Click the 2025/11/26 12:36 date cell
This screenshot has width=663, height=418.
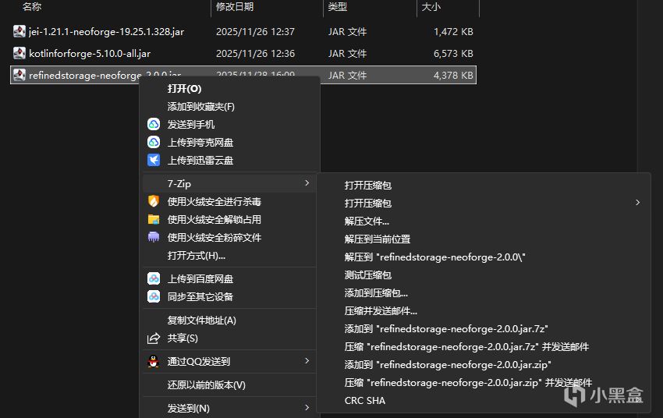click(255, 54)
